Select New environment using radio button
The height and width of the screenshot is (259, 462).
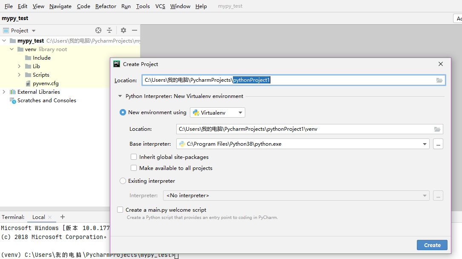[x=123, y=112]
